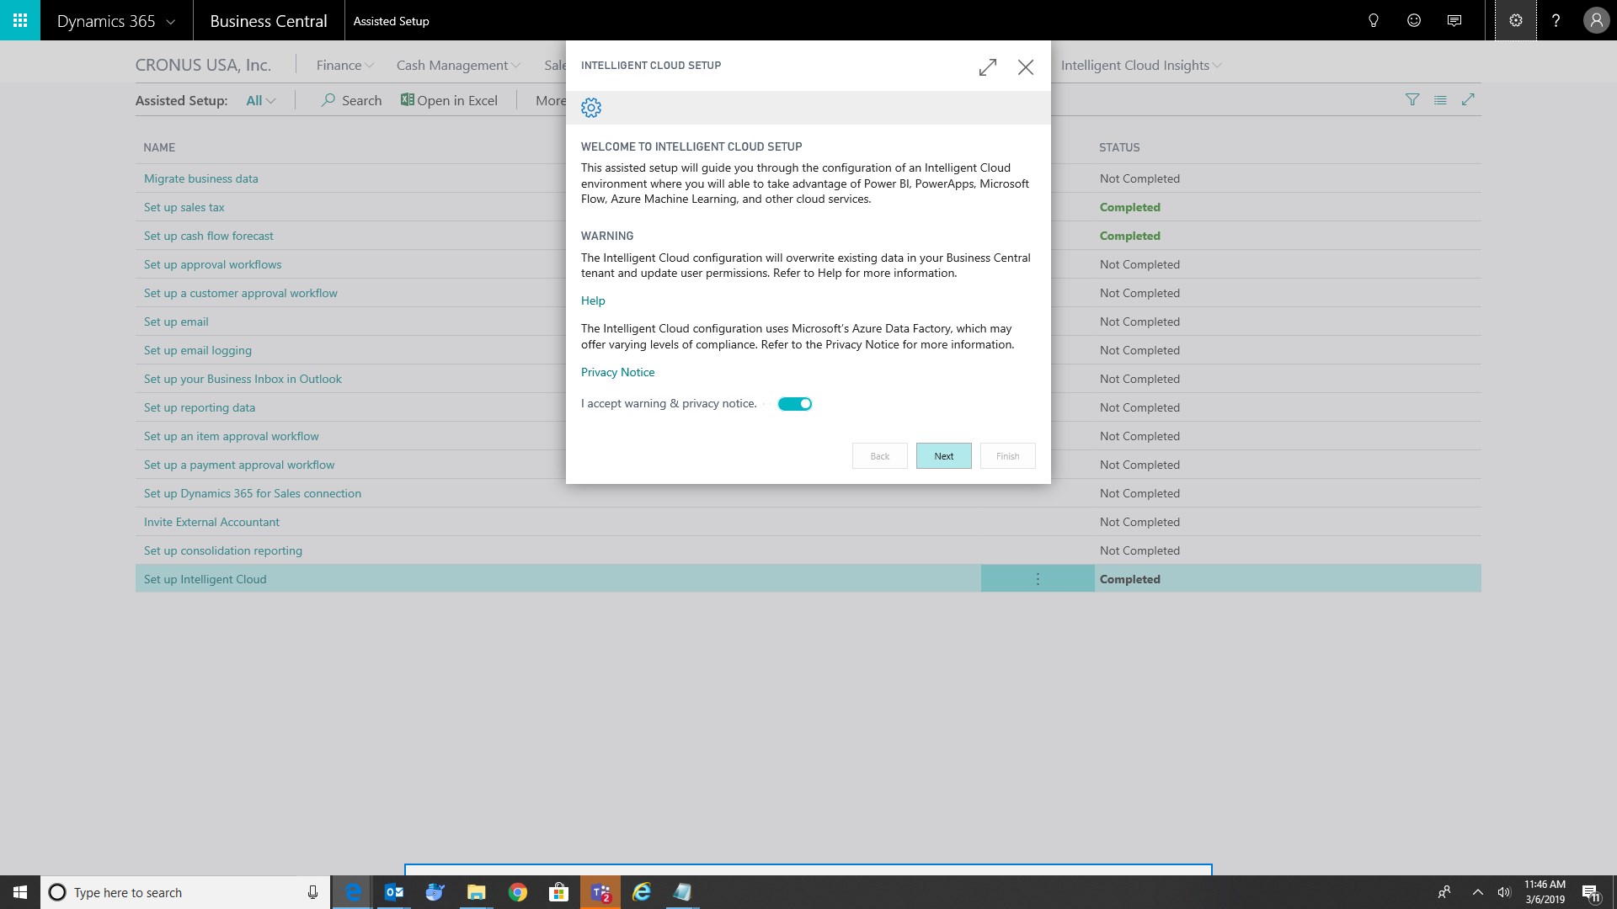Click the lightbulb ideas icon

tap(1374, 21)
